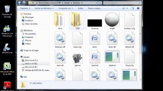Click Pro Evolution Soccer 6 RIP breadcrumb
Viewport: 163px width, 91px height.
pyautogui.click(x=50, y=3)
